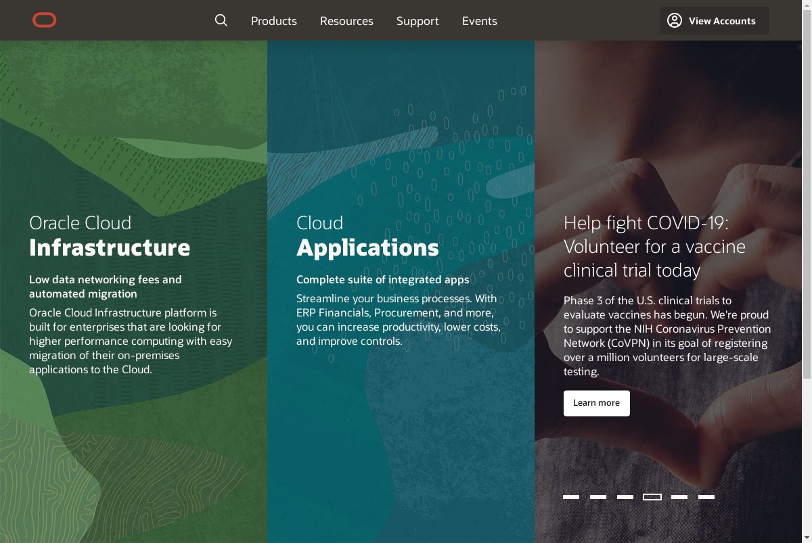Click the View Accounts button

click(x=715, y=20)
